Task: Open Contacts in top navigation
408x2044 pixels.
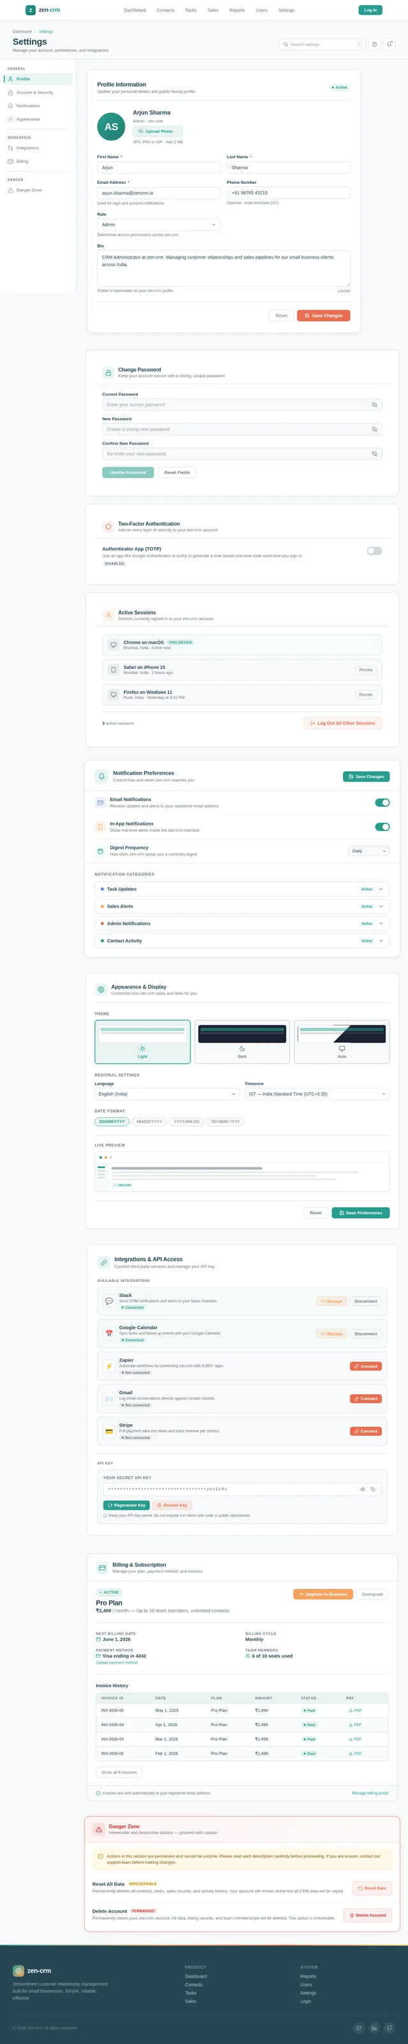Action: click(166, 10)
